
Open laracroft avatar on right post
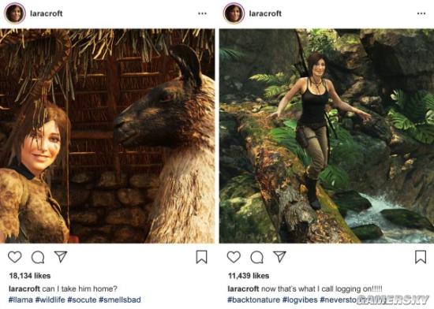[x=234, y=13]
